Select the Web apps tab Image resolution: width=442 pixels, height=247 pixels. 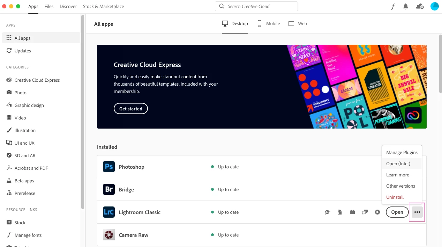(x=298, y=23)
